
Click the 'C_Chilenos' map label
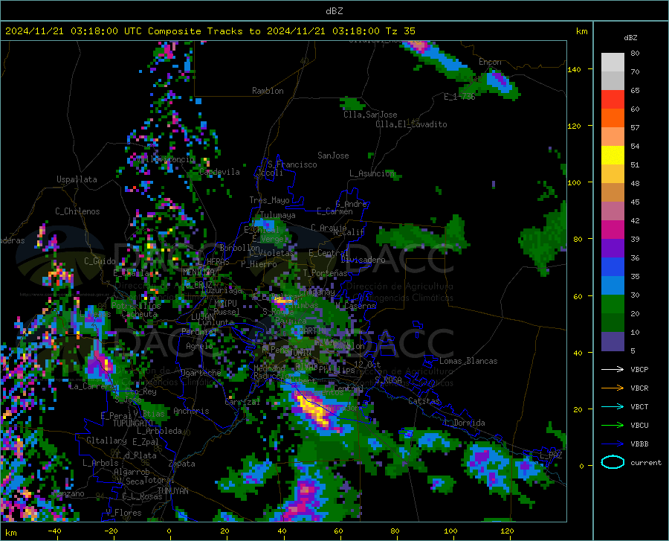tap(77, 211)
